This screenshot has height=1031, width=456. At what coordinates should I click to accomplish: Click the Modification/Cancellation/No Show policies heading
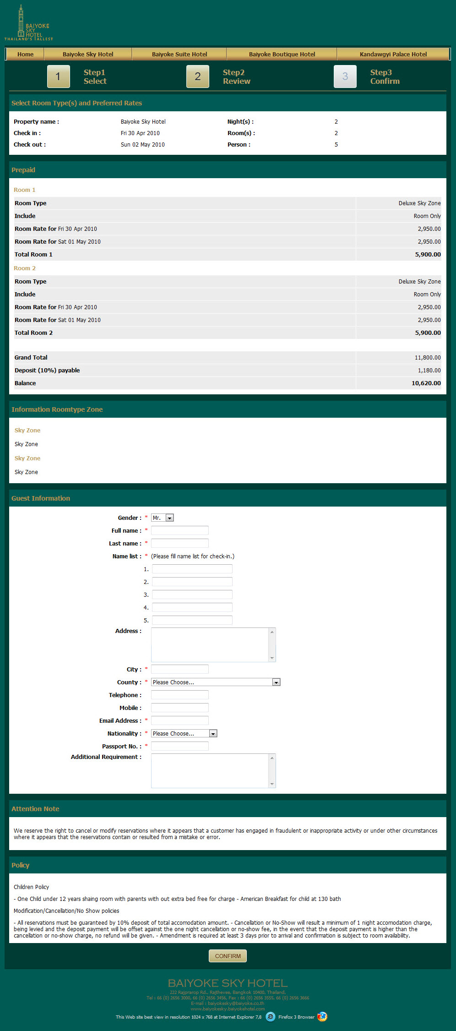(x=66, y=911)
